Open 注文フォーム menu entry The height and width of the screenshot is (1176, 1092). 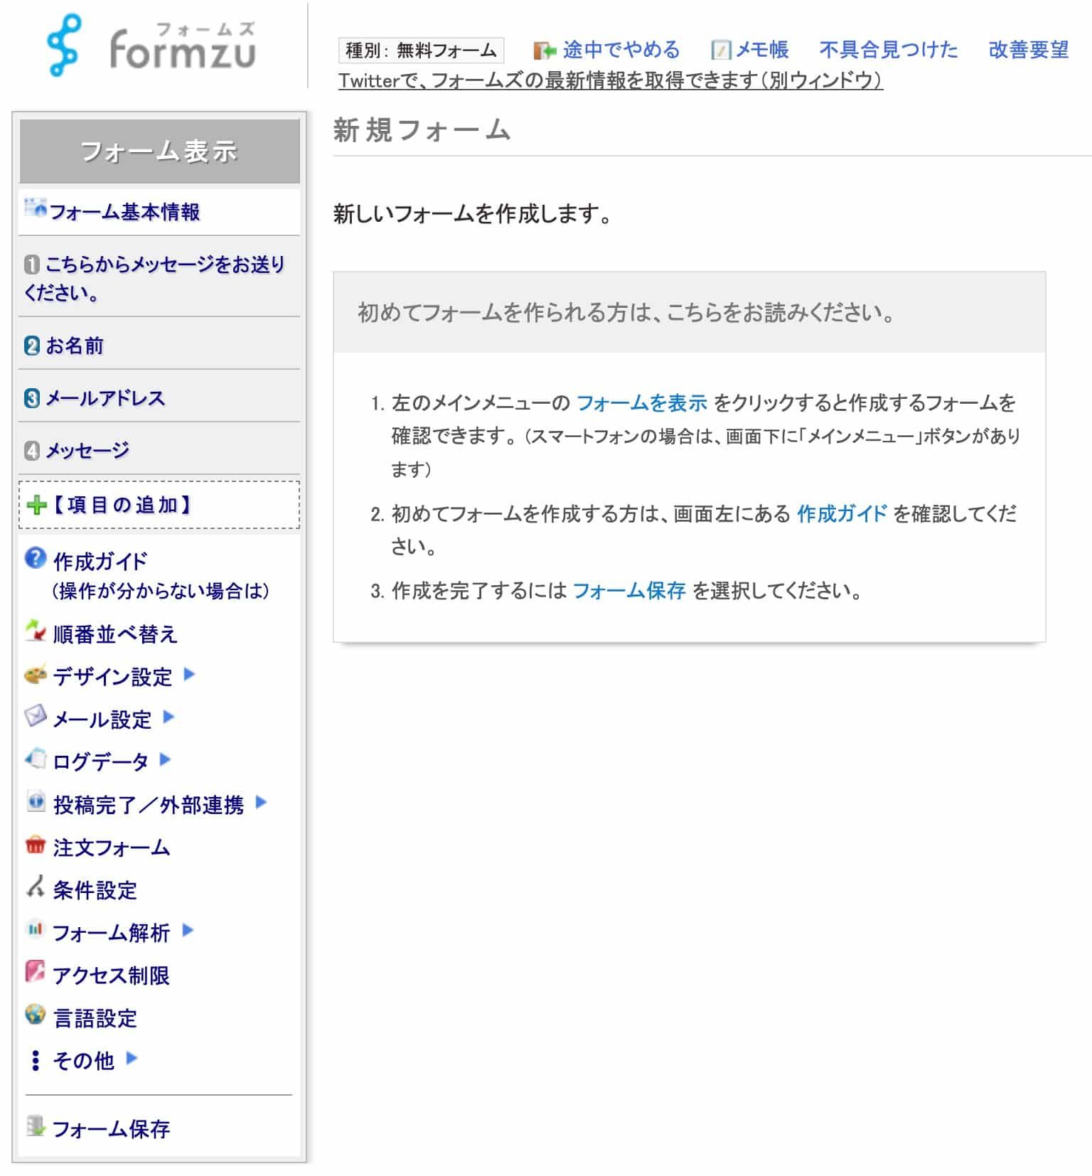point(112,848)
